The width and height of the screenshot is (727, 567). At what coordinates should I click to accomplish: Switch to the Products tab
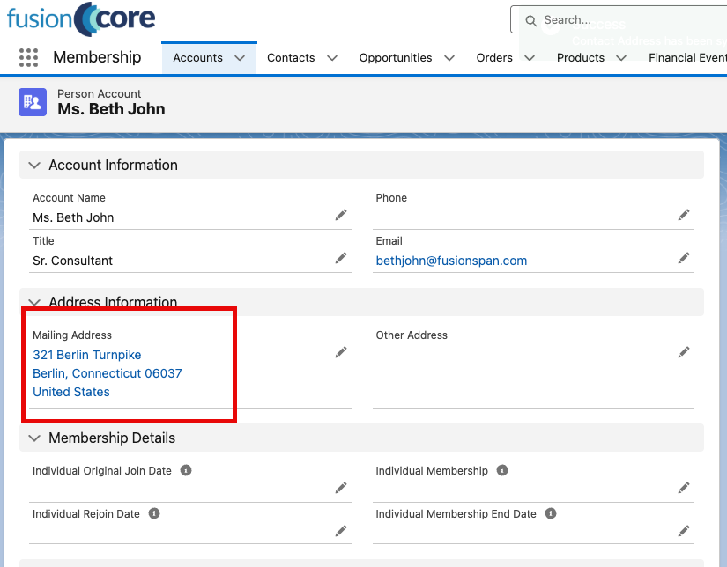pyautogui.click(x=581, y=58)
